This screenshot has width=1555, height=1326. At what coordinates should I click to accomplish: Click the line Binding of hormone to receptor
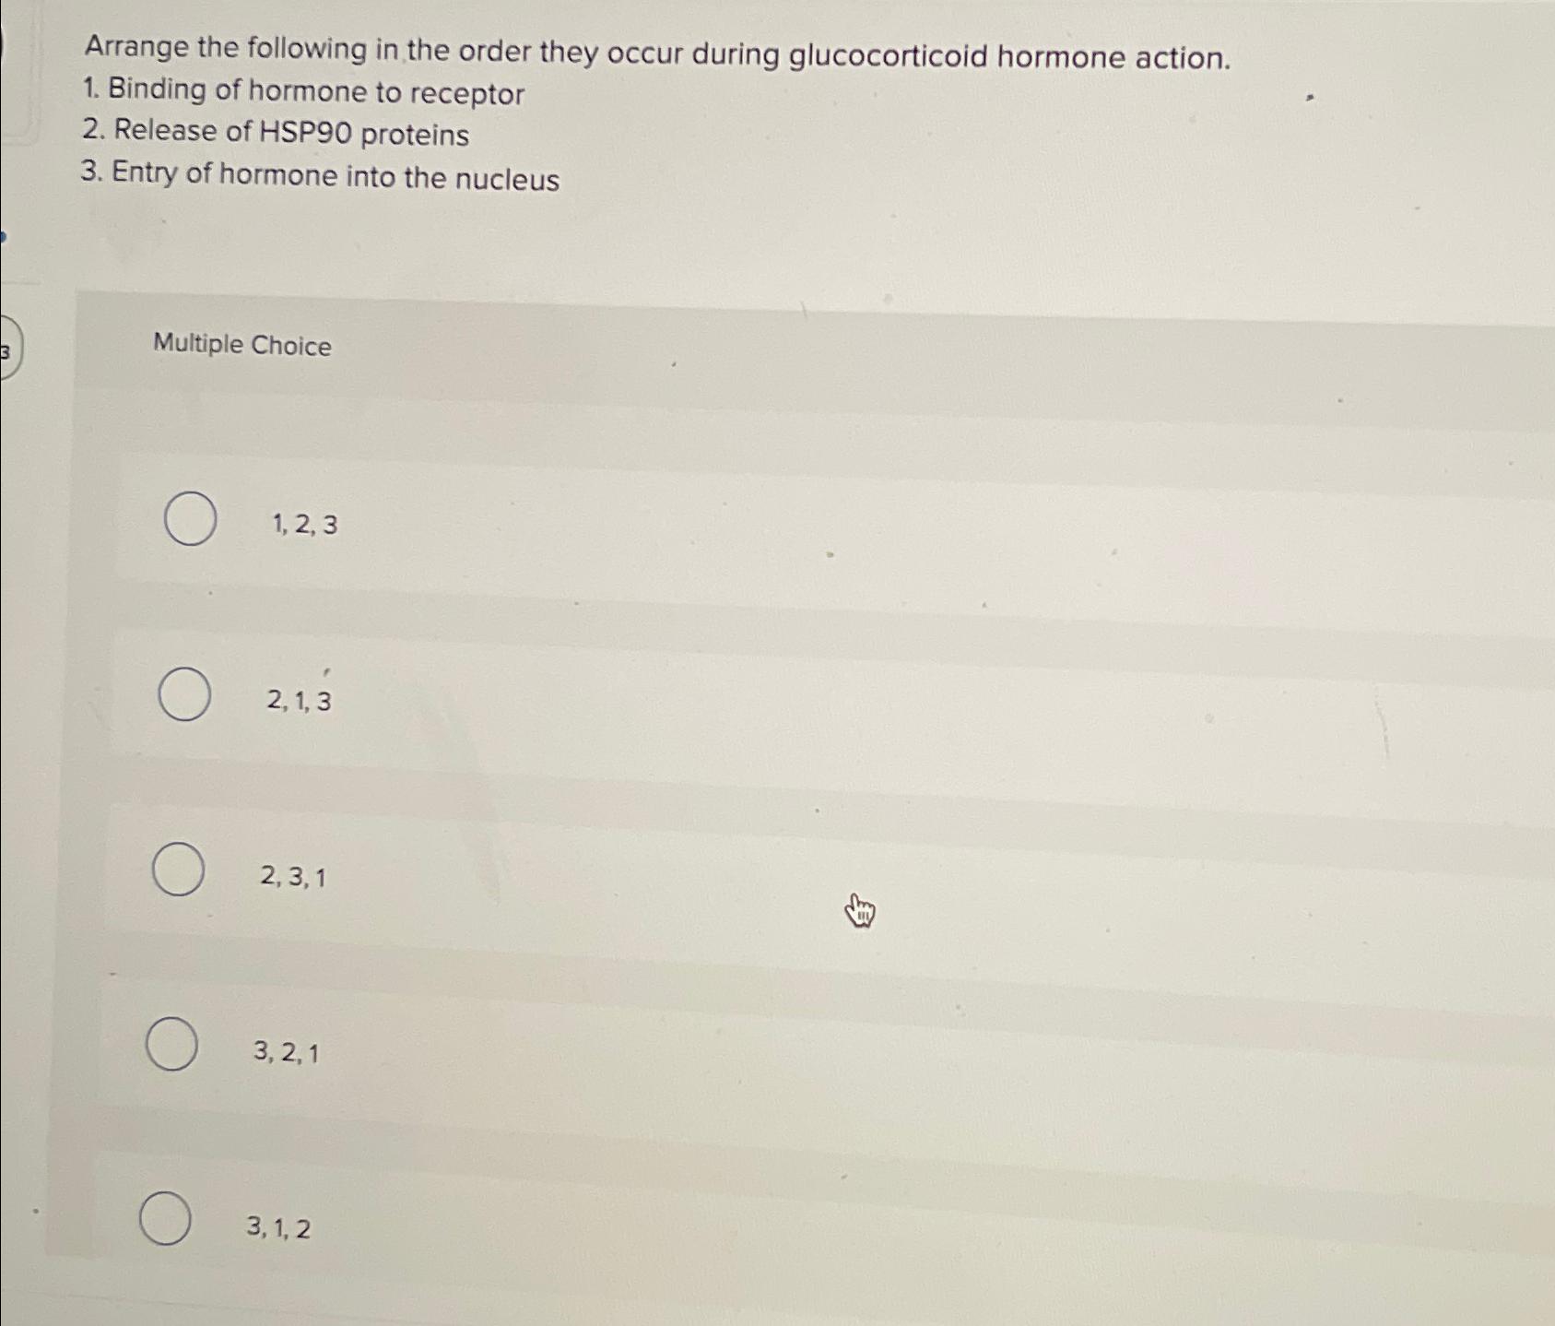tap(302, 94)
